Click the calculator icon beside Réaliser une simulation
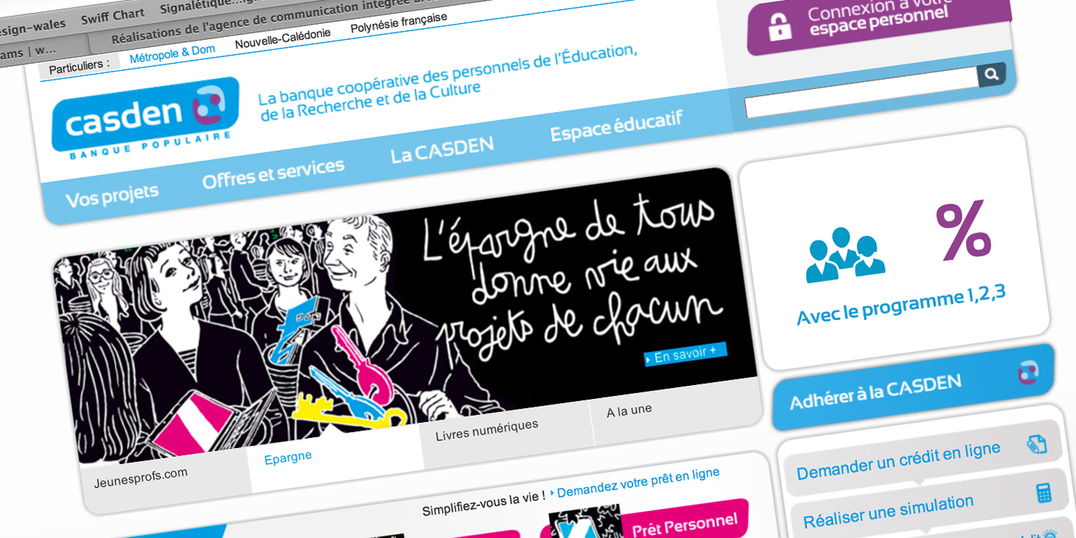This screenshot has height=538, width=1076. tap(1044, 493)
